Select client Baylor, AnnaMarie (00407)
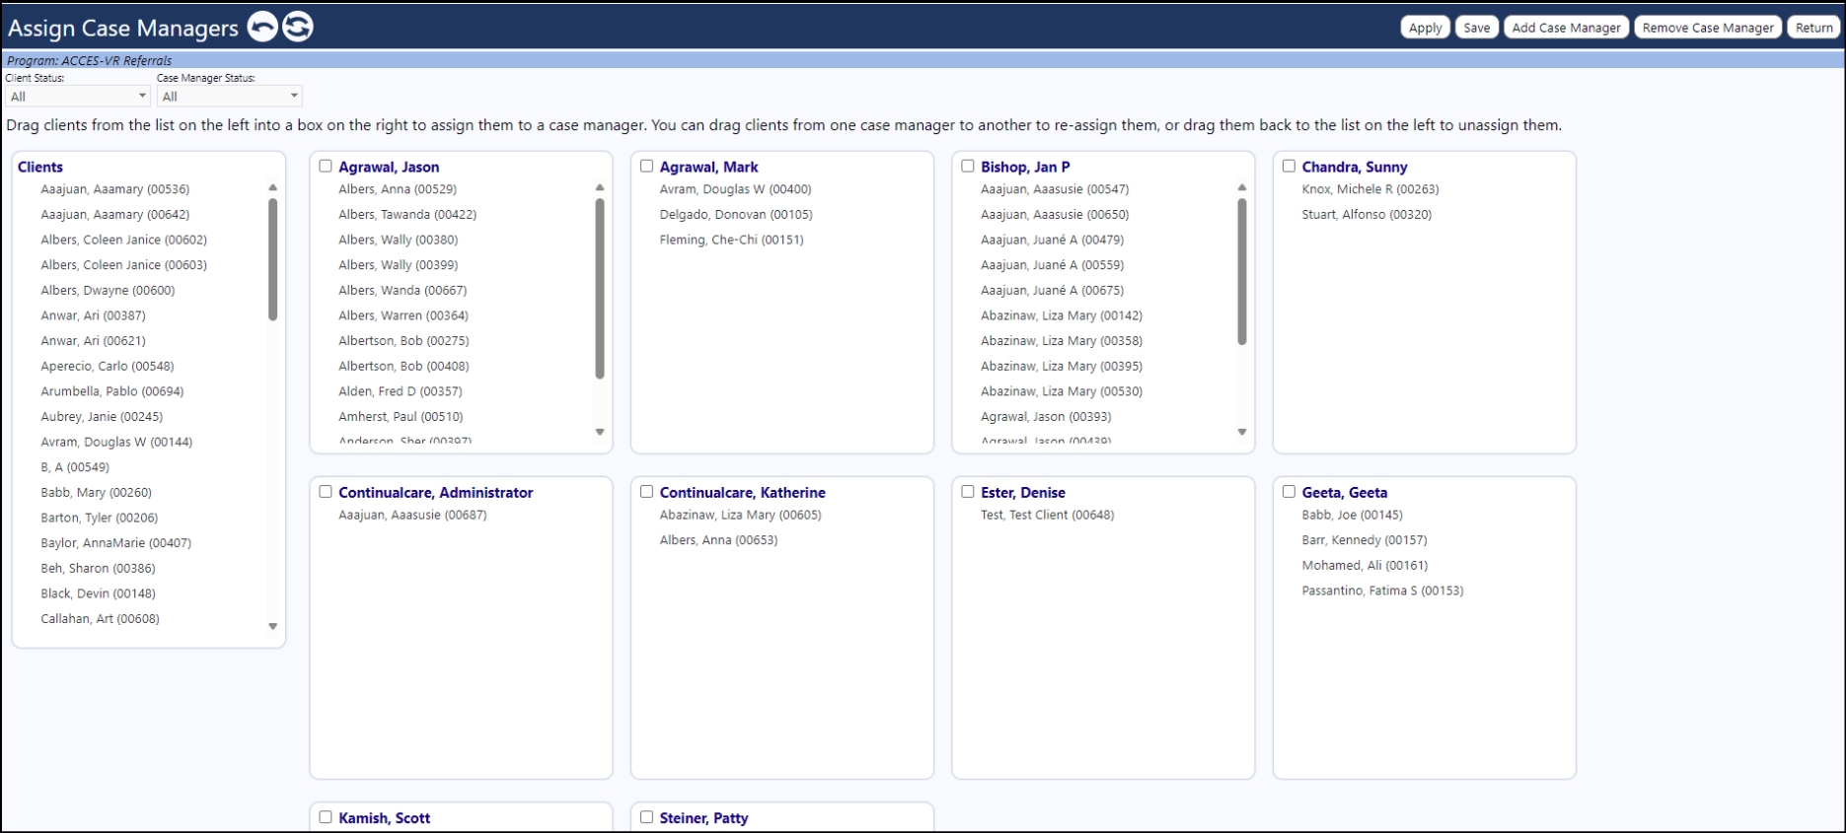 tap(116, 543)
